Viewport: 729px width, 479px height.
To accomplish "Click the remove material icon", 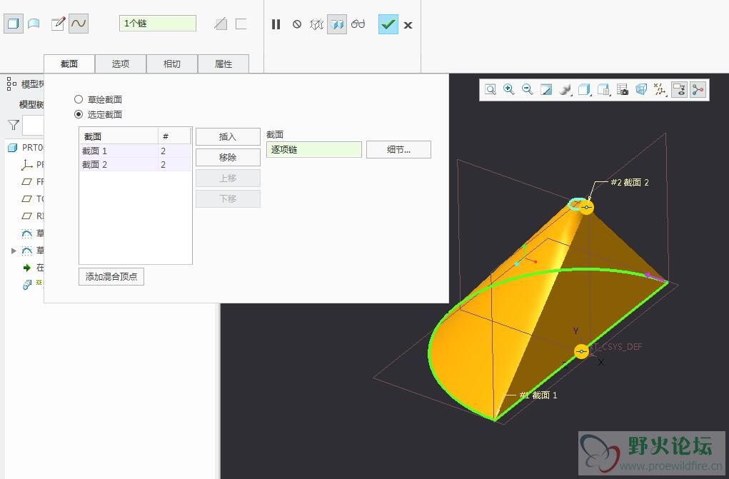I will [221, 24].
